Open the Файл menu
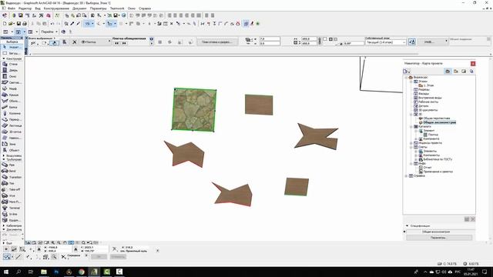493x277 pixels. (12, 8)
